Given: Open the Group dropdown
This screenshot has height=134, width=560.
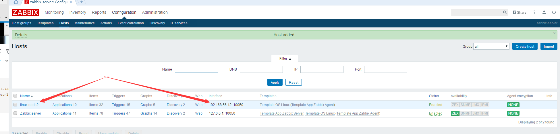Looking at the screenshot, I should pyautogui.click(x=491, y=46).
